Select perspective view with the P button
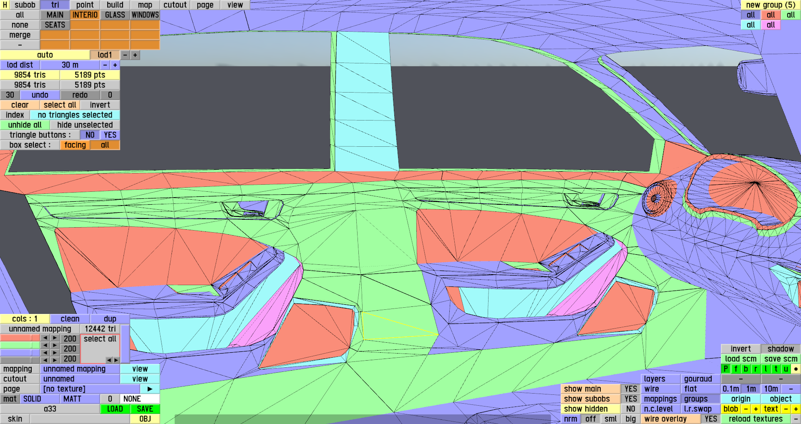 point(726,369)
